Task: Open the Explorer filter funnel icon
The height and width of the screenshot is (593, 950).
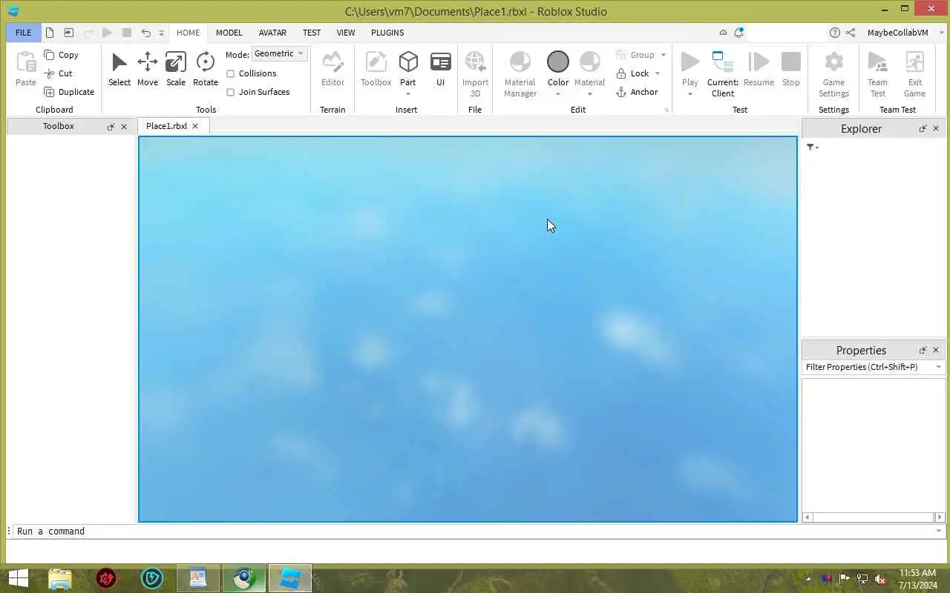Action: coord(811,148)
